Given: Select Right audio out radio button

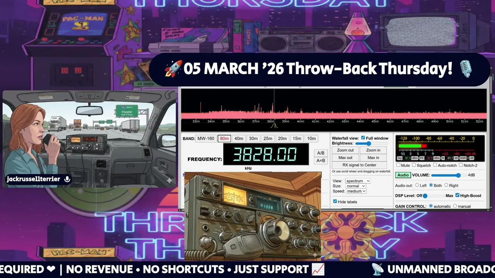Looking at the screenshot, I should tap(446, 185).
